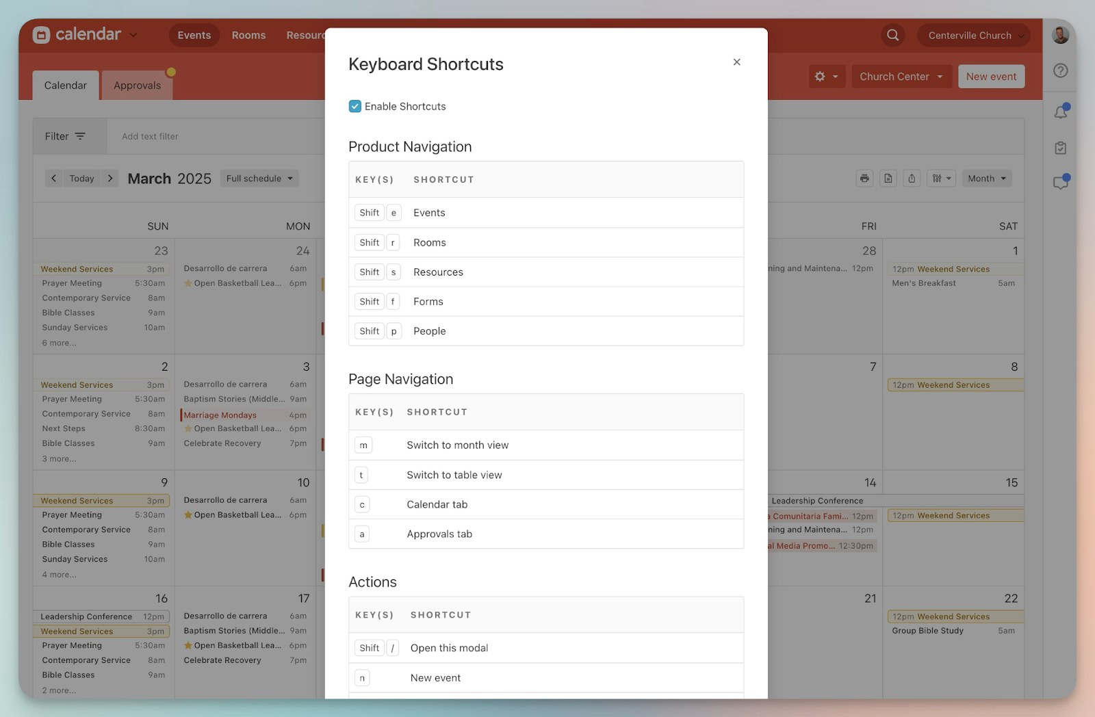Expand the Full schedule dropdown
The width and height of the screenshot is (1095, 717).
[x=259, y=179]
